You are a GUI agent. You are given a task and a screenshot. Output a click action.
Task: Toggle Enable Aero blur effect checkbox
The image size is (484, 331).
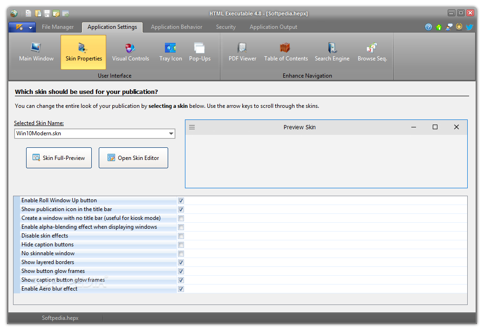tap(181, 289)
